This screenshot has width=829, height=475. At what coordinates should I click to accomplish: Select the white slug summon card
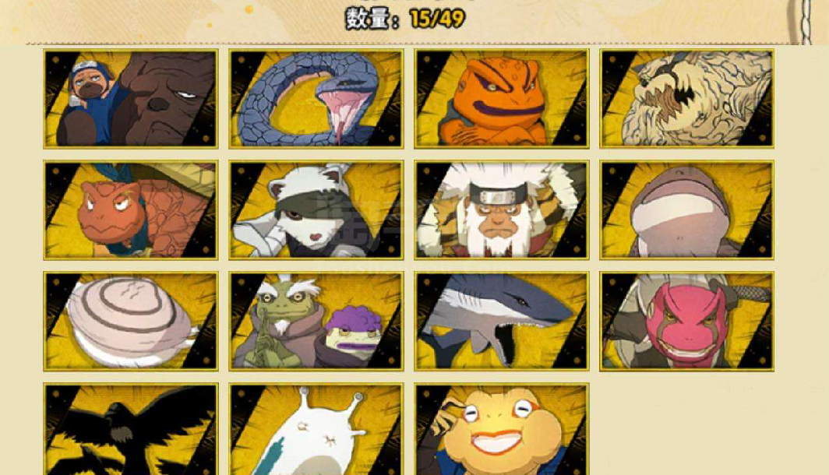(316, 429)
